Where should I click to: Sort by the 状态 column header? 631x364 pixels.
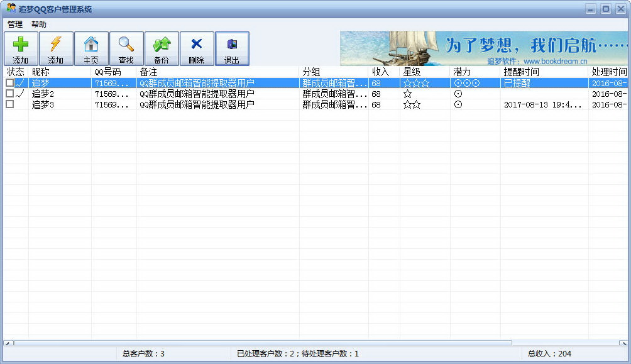click(16, 72)
